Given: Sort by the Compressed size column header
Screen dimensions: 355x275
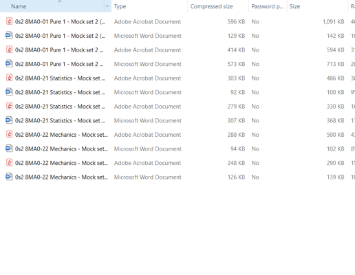Looking at the screenshot, I should tap(218, 6).
